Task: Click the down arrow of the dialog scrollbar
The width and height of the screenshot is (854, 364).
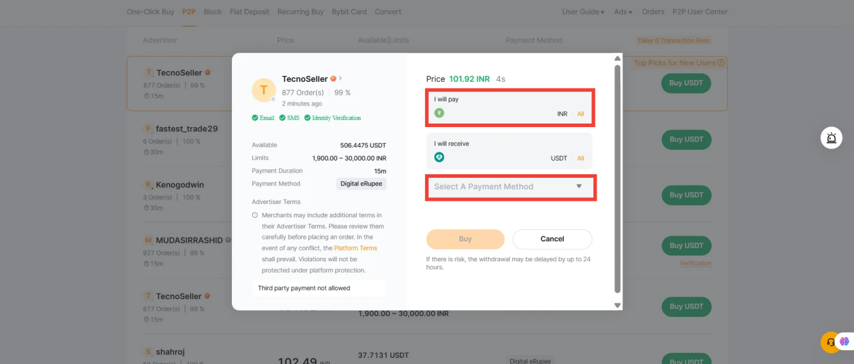Action: [617, 305]
